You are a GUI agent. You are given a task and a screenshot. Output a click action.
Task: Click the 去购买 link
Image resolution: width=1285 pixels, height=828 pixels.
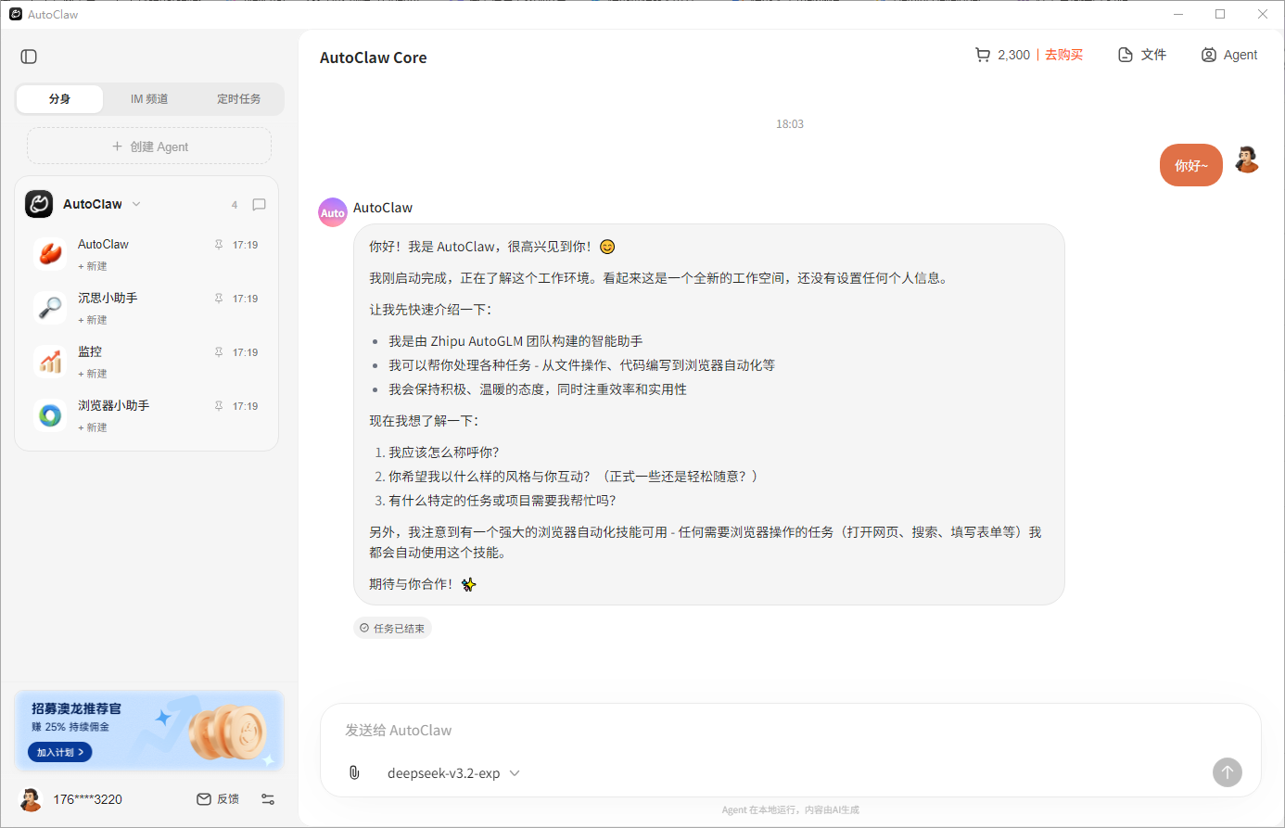pyautogui.click(x=1064, y=55)
